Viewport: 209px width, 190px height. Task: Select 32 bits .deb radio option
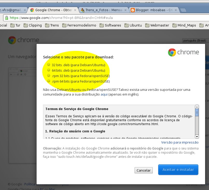point(49,65)
